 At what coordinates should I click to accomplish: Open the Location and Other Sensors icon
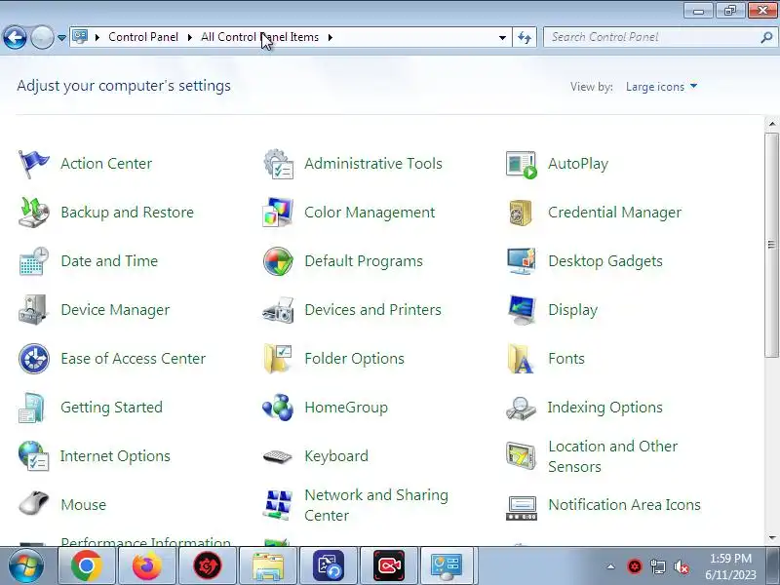521,456
